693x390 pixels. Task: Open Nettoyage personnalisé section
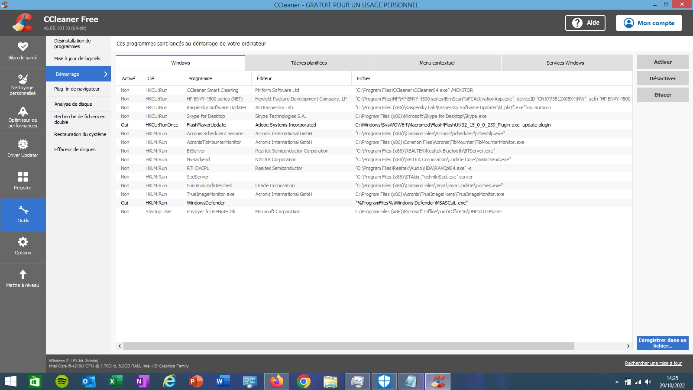[x=23, y=85]
